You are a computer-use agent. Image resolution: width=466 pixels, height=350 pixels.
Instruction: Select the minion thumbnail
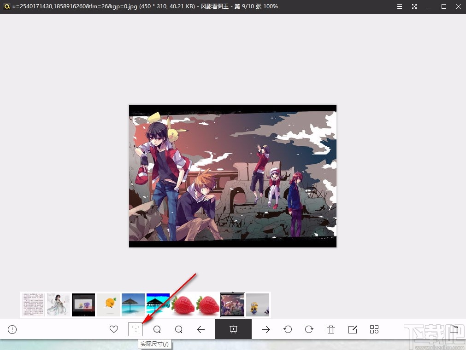[x=258, y=305]
